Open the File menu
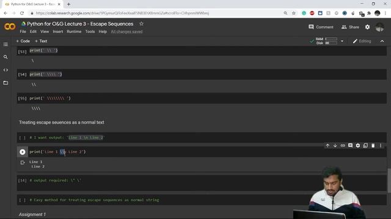The height and width of the screenshot is (219, 391). (x=23, y=32)
